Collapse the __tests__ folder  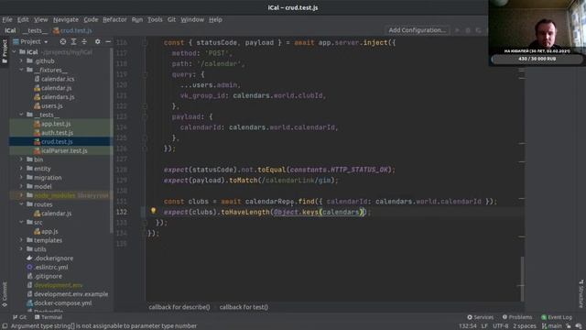click(x=21, y=115)
